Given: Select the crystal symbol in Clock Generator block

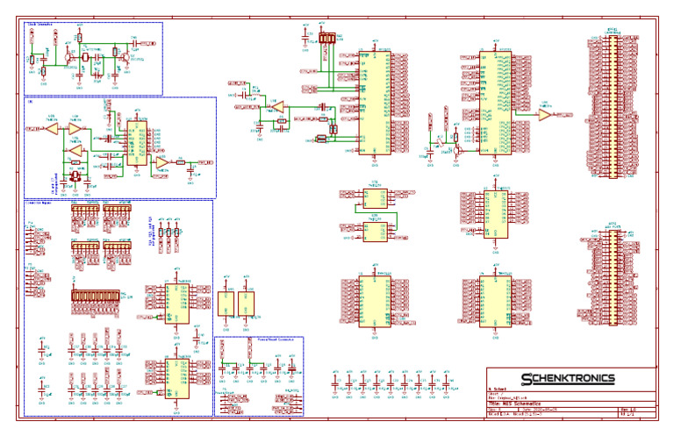Looking at the screenshot, I should pyautogui.click(x=85, y=57).
